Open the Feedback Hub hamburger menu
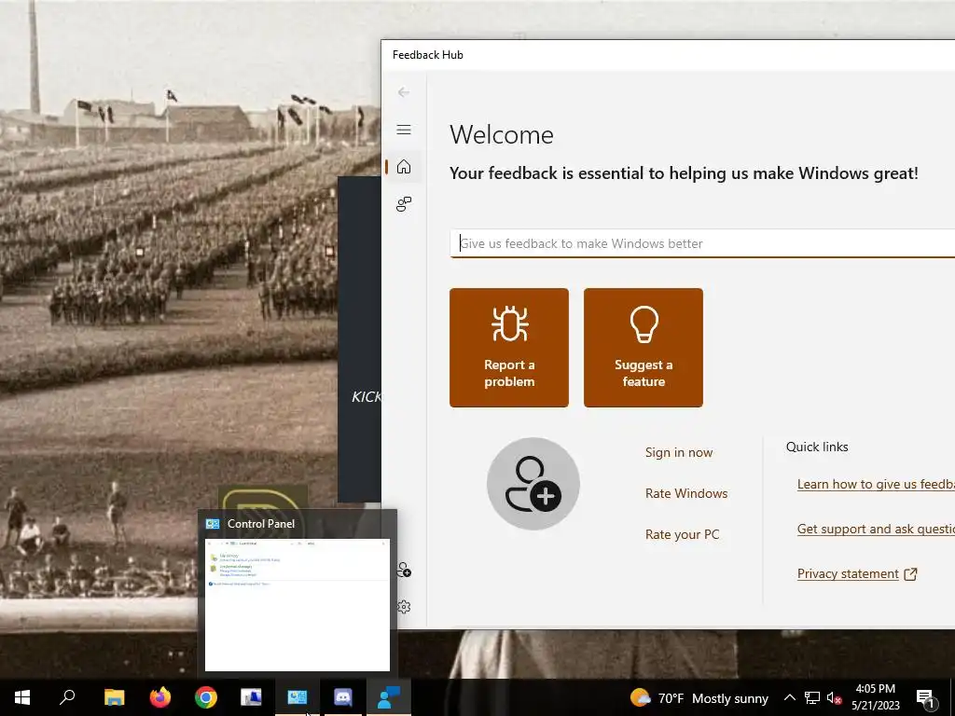 (x=403, y=130)
